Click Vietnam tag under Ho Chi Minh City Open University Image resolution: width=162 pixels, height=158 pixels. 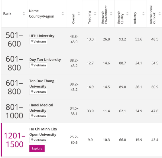pyautogui.click(x=38, y=140)
